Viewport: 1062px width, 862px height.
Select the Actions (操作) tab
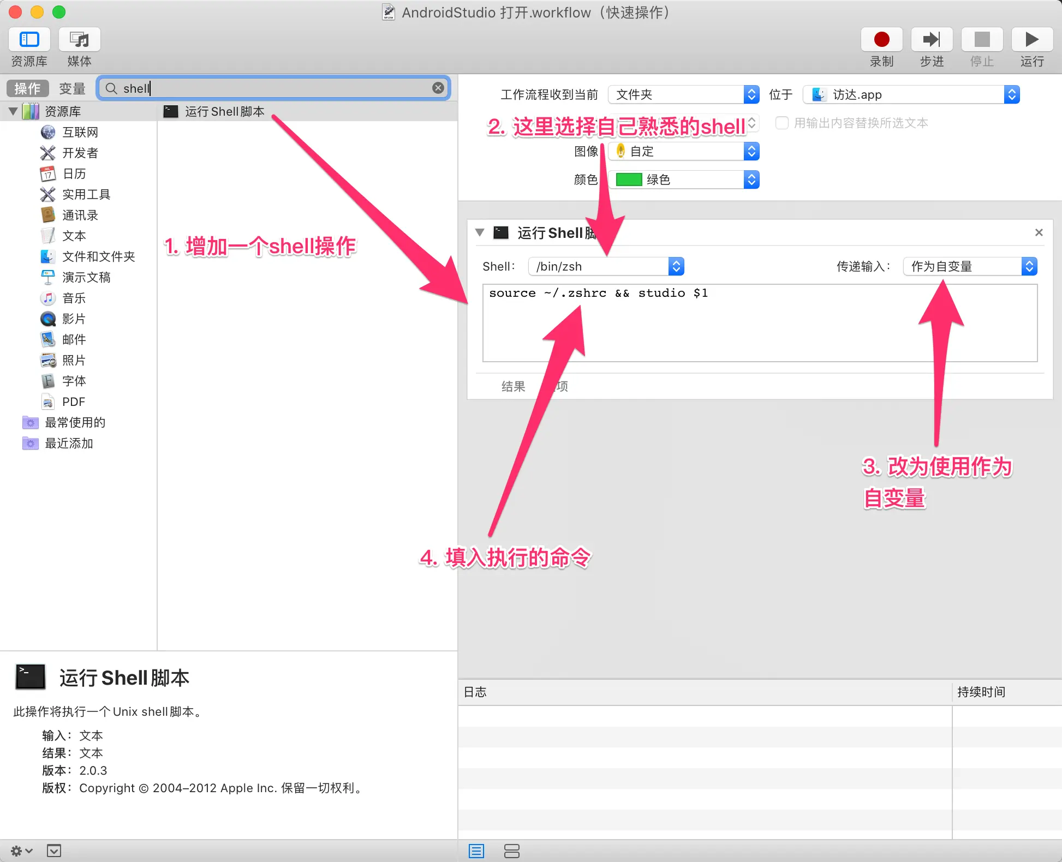click(x=28, y=88)
